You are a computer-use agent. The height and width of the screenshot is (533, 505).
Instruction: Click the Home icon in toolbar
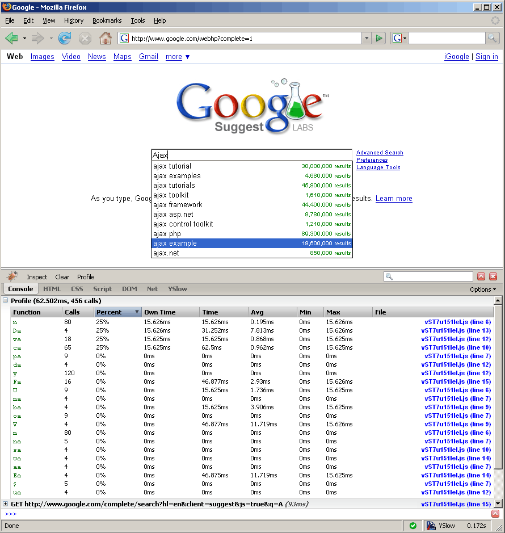click(x=105, y=39)
